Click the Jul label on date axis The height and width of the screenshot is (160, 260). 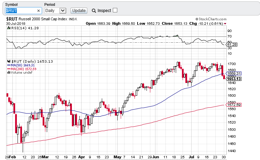pyautogui.click(x=192, y=157)
